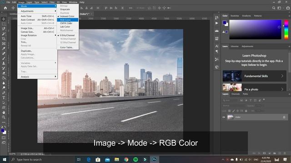Open the Filter menu in menu bar
291x163 pixels.
coord(52,2)
